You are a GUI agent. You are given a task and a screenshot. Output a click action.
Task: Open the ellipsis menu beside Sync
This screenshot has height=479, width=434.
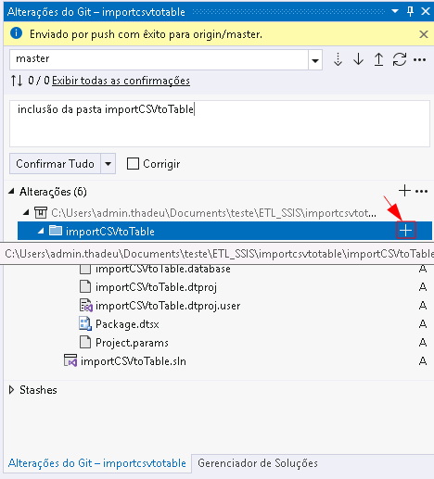(419, 59)
